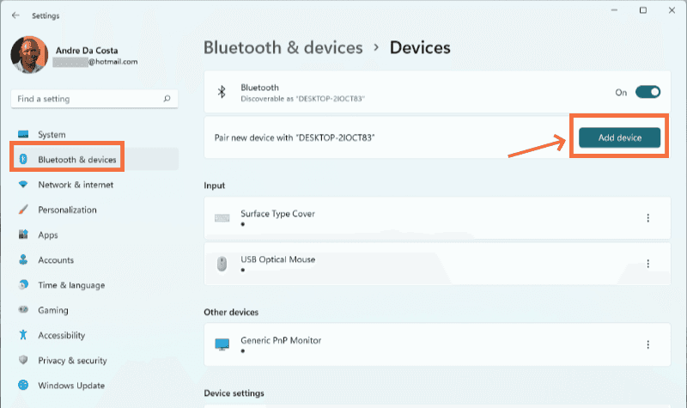Click the Generic PnP Monitor label

click(281, 340)
